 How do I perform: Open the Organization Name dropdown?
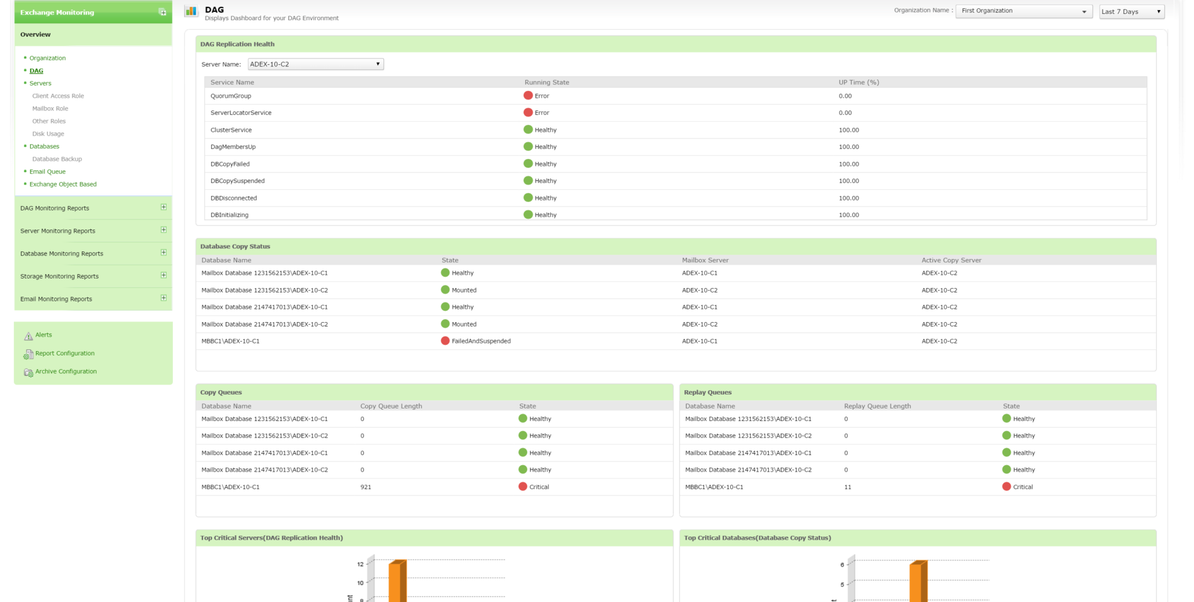pyautogui.click(x=1023, y=11)
